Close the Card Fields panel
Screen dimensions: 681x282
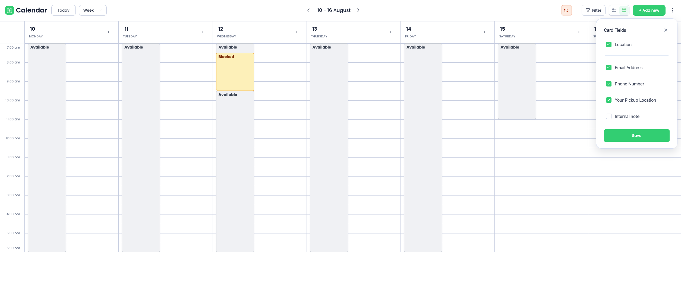point(666,30)
